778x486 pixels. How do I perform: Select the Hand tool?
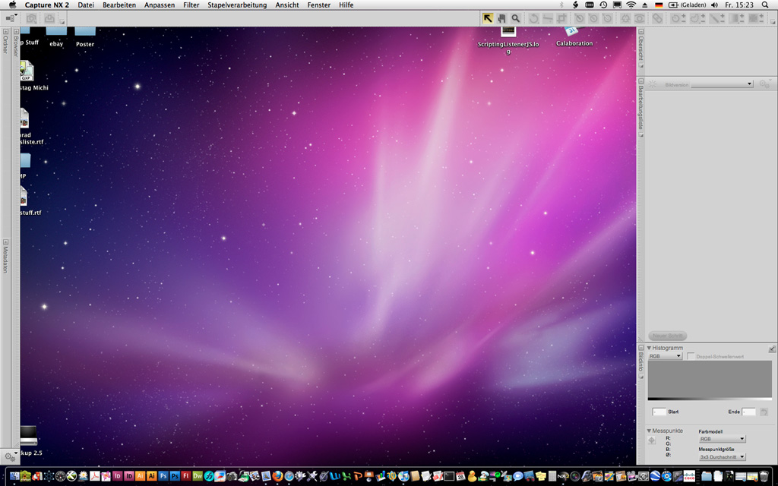[x=501, y=18]
